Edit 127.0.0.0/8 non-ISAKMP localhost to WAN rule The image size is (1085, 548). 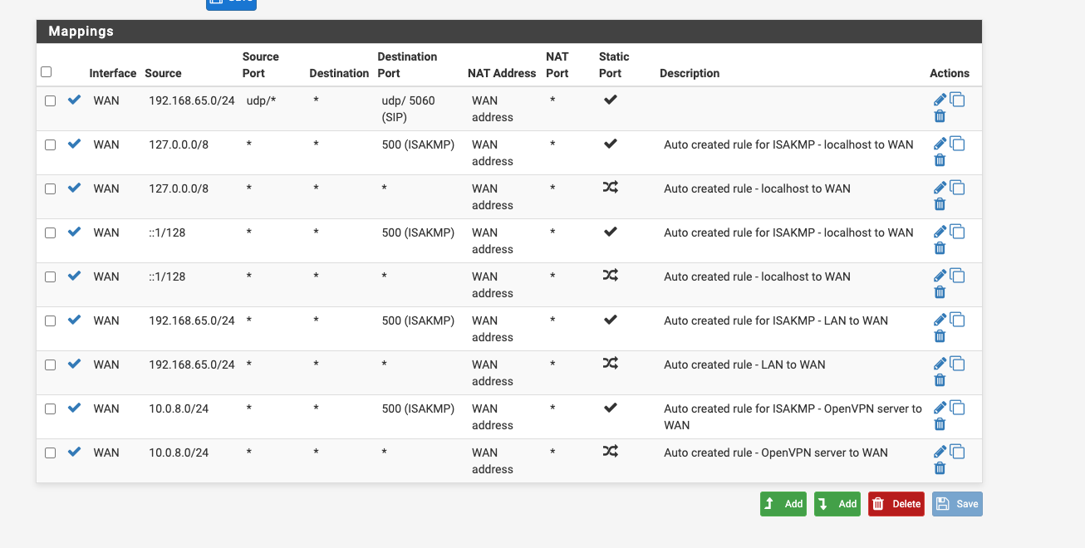click(940, 188)
